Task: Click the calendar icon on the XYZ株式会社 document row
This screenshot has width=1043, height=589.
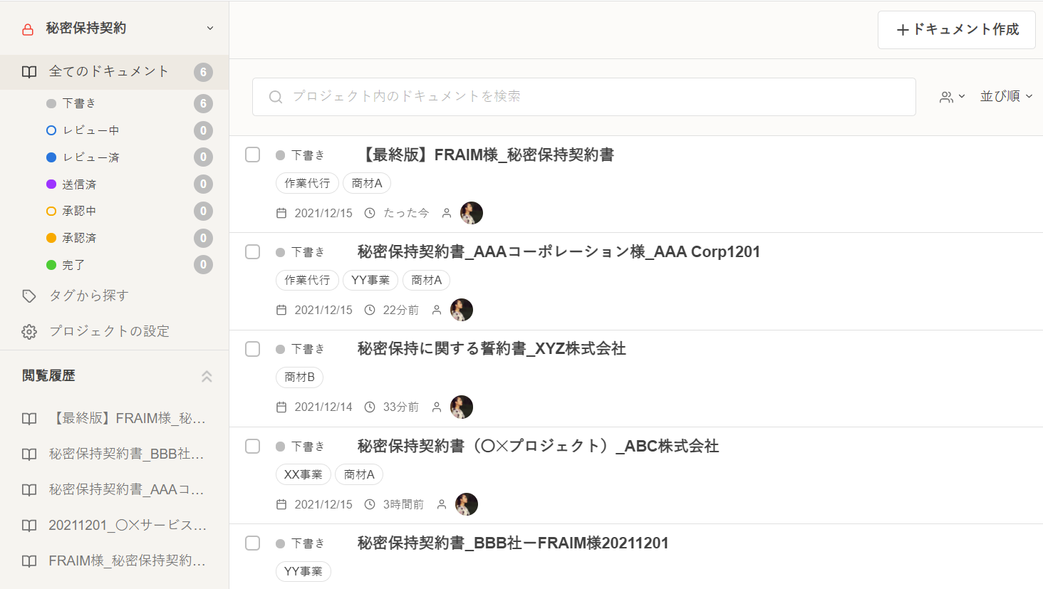Action: tap(281, 407)
